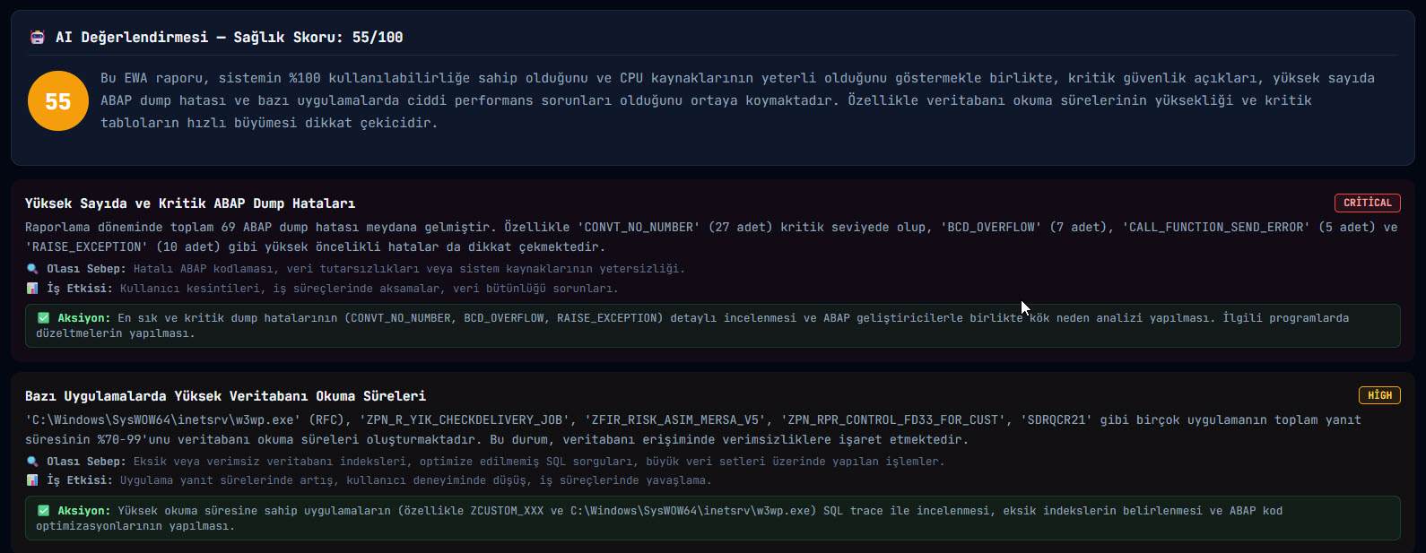Click the magnifier icon in Veritabanı Okuma card
Screen dimensions: 1426x553
[x=32, y=462]
